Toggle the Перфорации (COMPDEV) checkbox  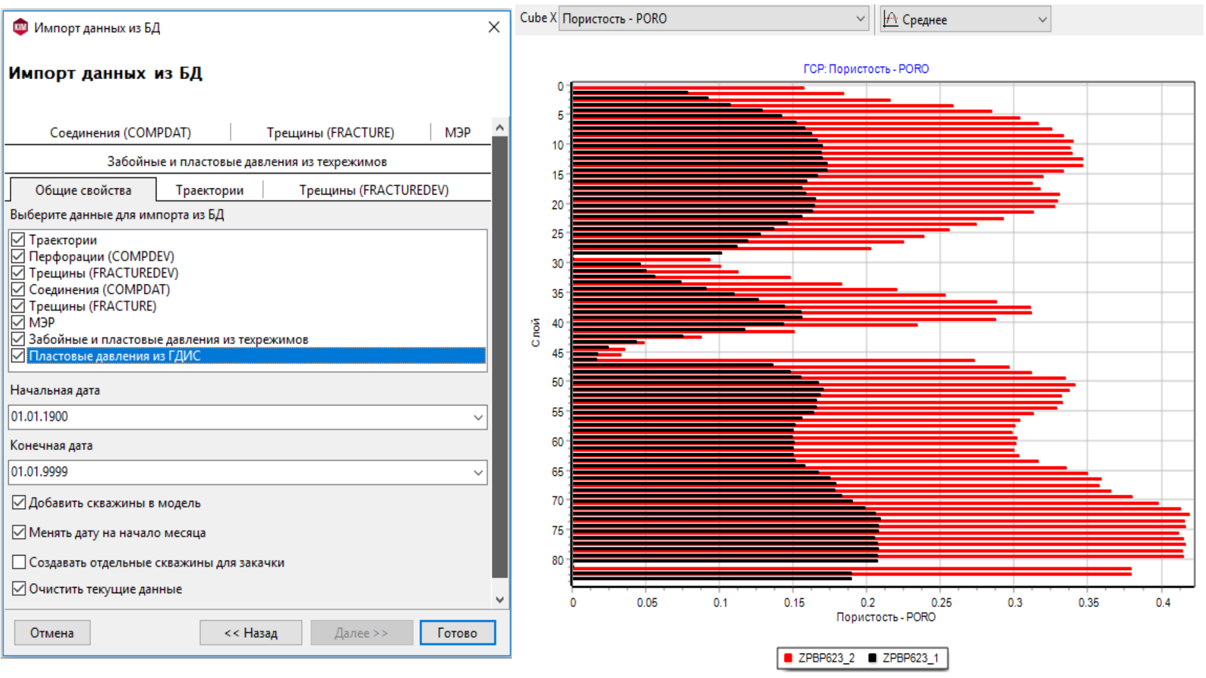point(18,256)
